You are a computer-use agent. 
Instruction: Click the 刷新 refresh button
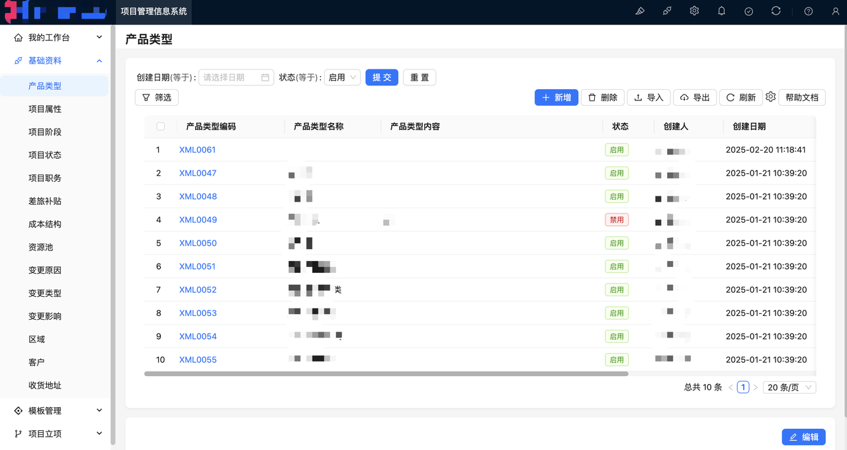click(741, 97)
